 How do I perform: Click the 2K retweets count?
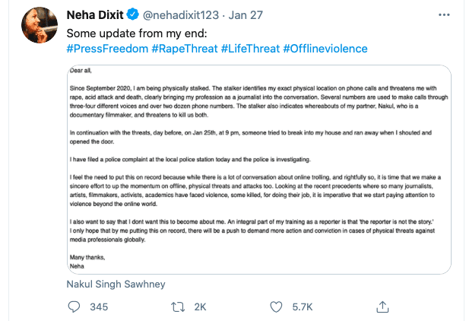click(x=201, y=307)
